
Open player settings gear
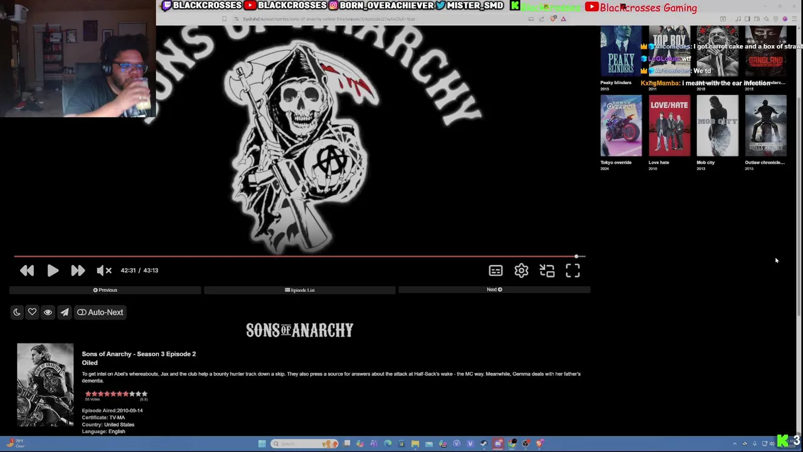(521, 271)
